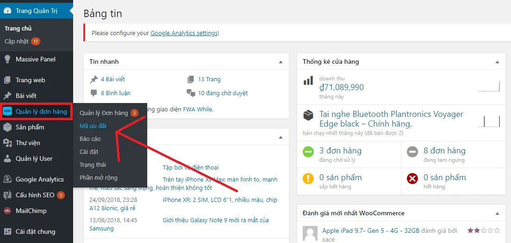Open the FWA While theme link
Screen dimensions: 511x243
(198, 109)
